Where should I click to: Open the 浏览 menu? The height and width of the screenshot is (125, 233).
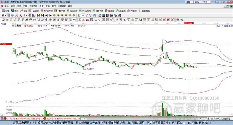(x=13, y=6)
